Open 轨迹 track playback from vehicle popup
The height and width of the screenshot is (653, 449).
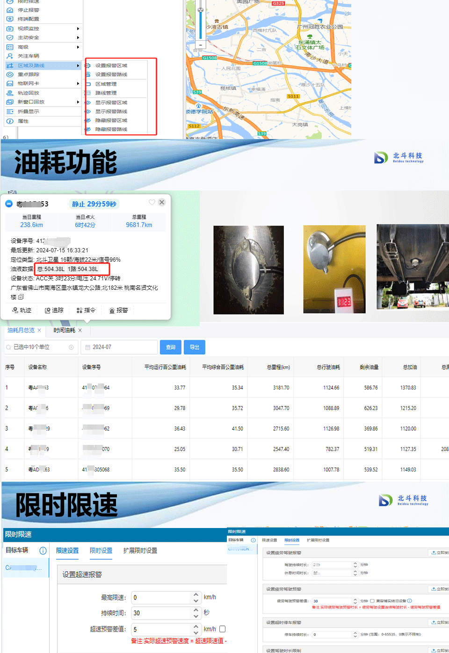22,310
